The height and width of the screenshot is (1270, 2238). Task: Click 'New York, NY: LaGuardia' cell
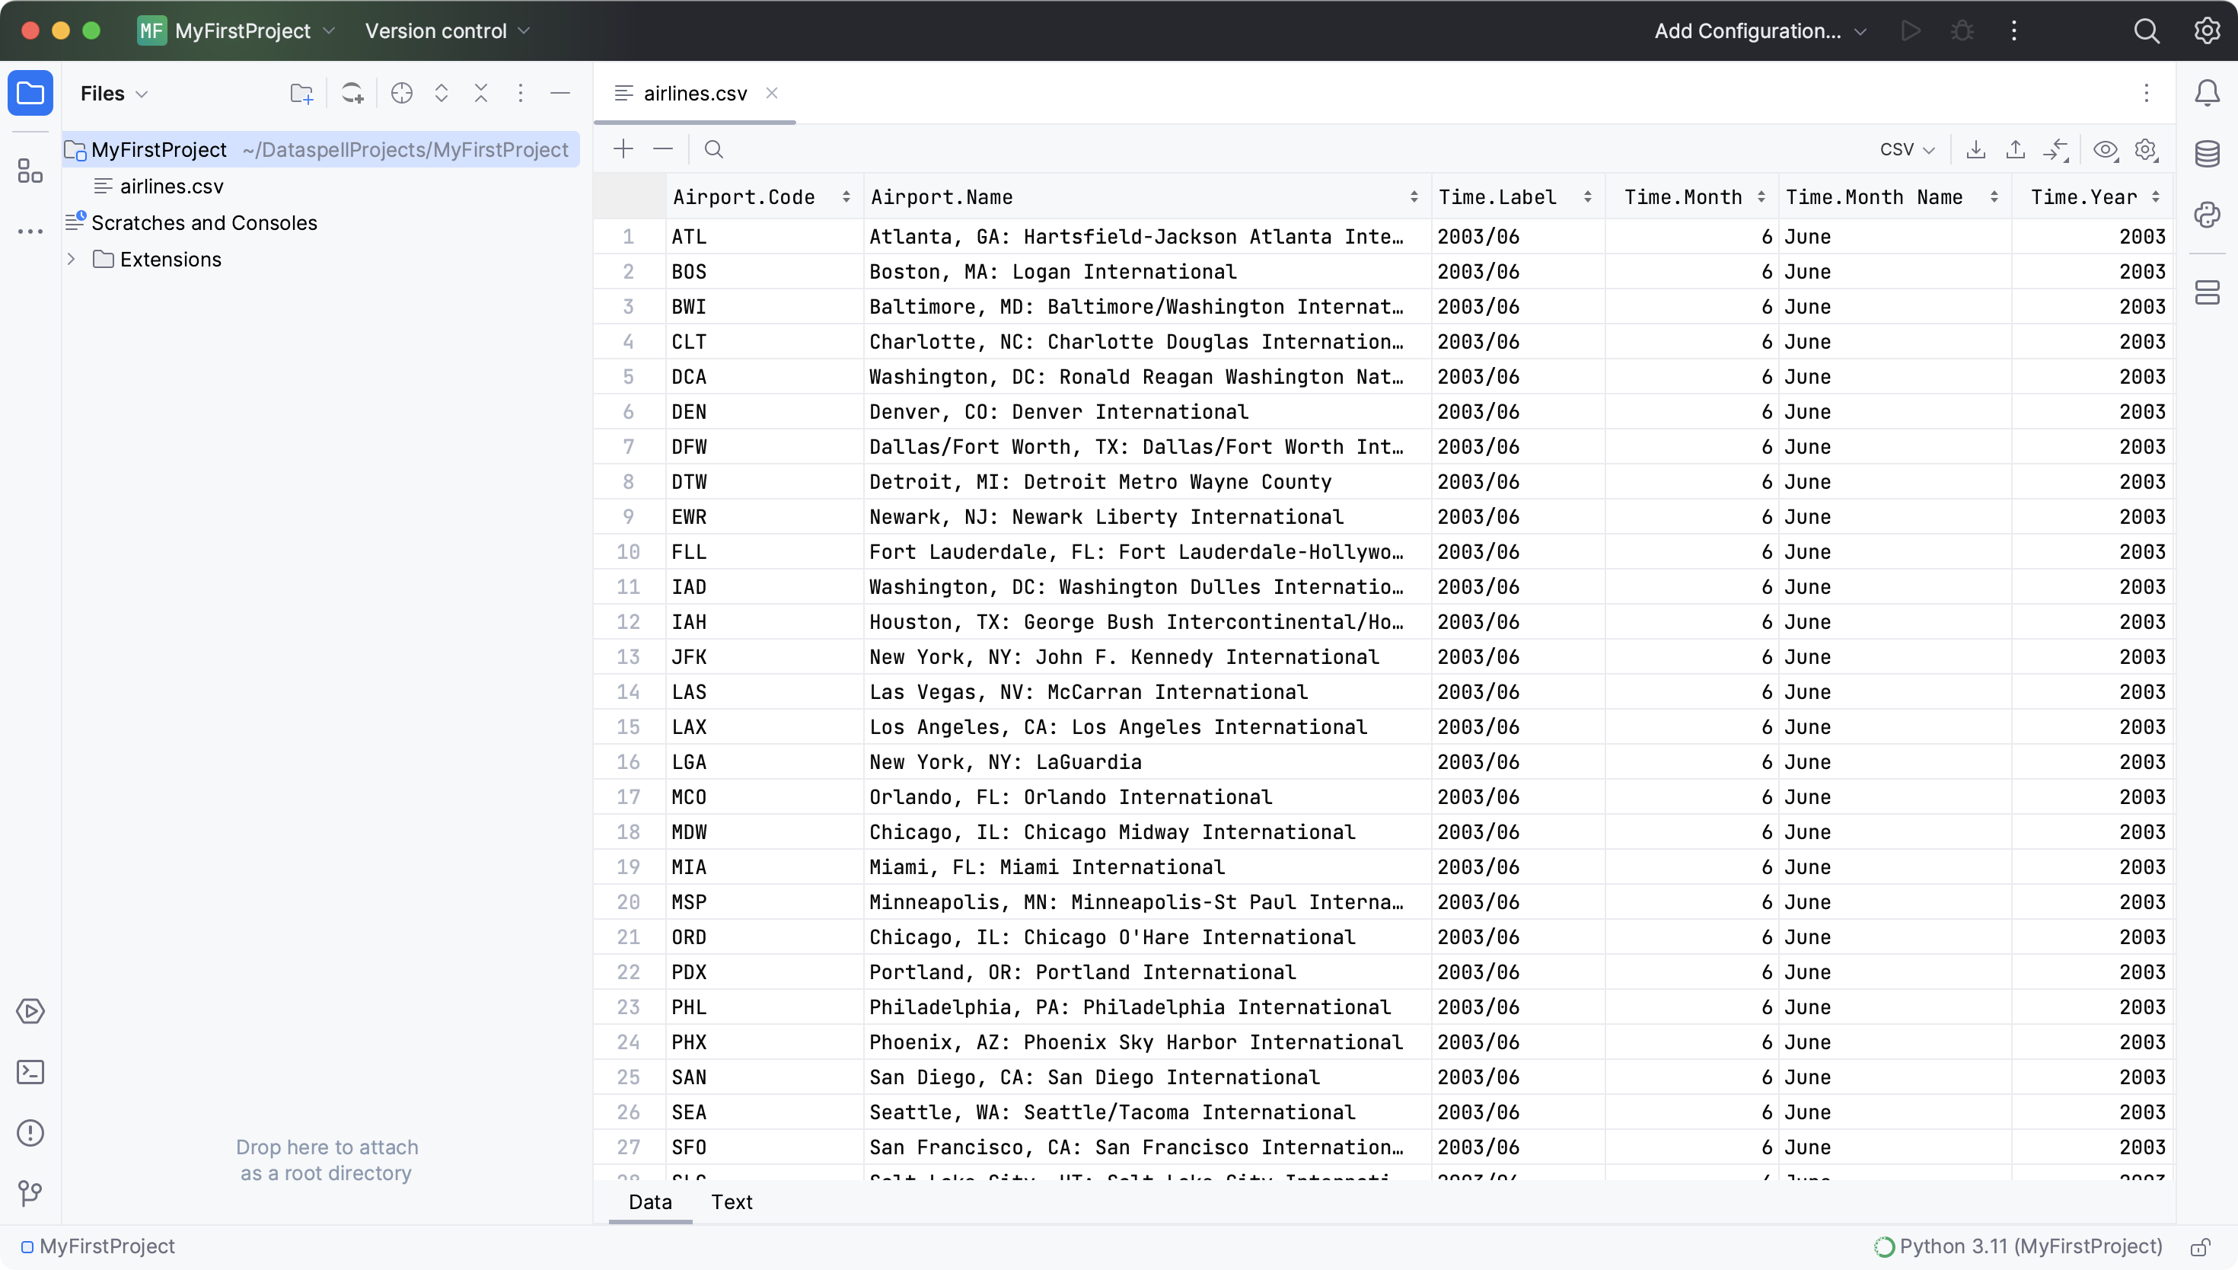tap(1147, 761)
